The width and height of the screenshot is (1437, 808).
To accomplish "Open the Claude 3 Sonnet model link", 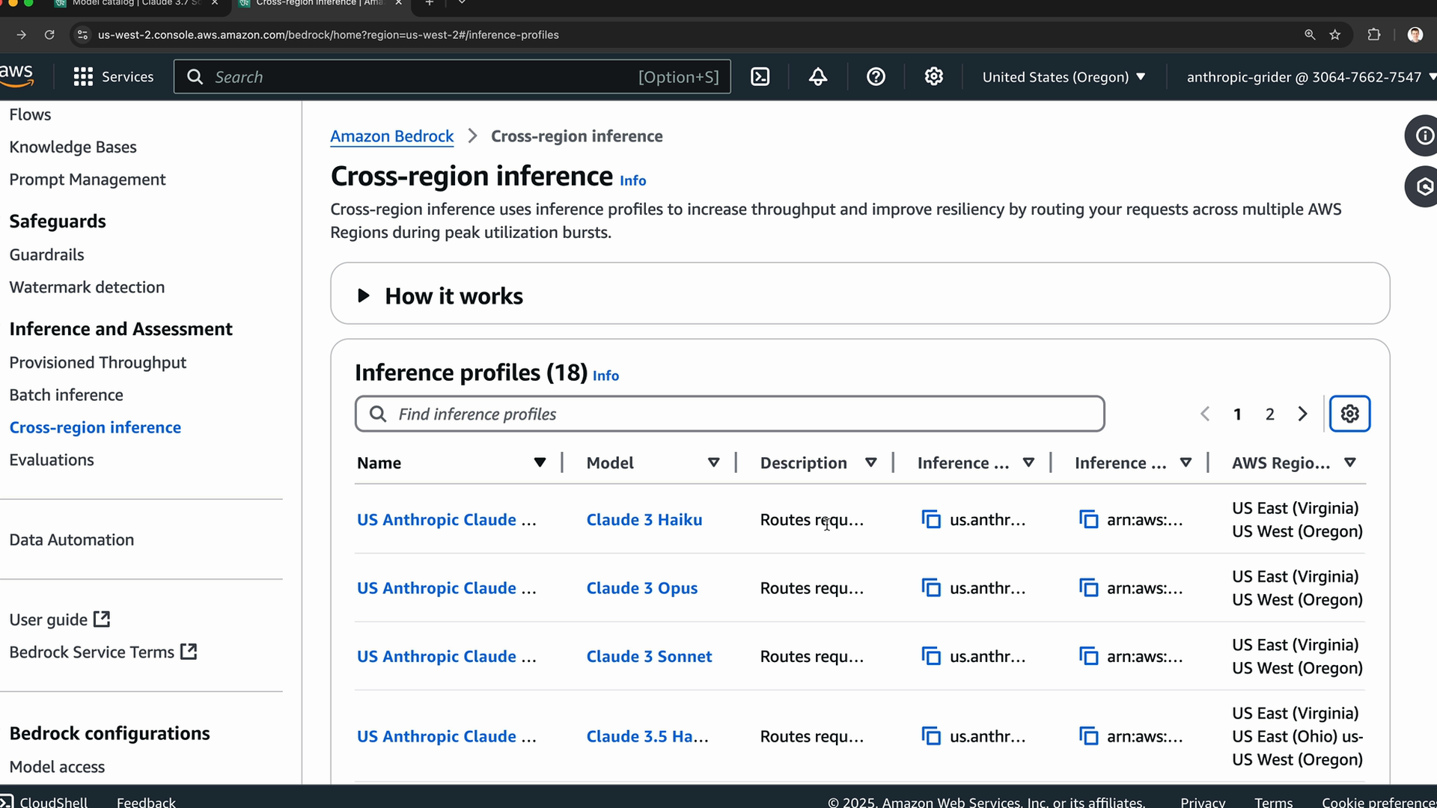I will (x=649, y=656).
